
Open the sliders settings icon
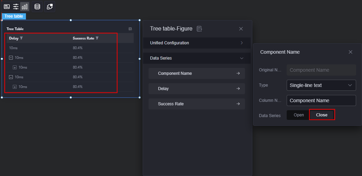tap(16, 7)
